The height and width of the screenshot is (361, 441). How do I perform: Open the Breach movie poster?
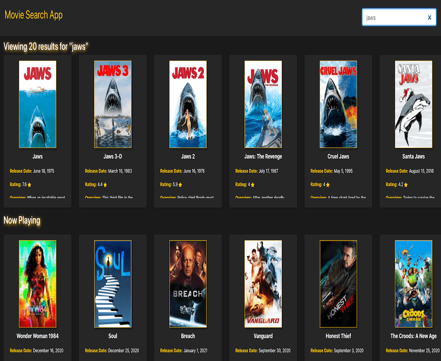point(188,284)
